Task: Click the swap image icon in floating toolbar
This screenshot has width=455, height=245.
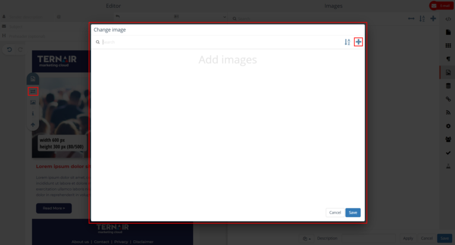Action: point(33,91)
